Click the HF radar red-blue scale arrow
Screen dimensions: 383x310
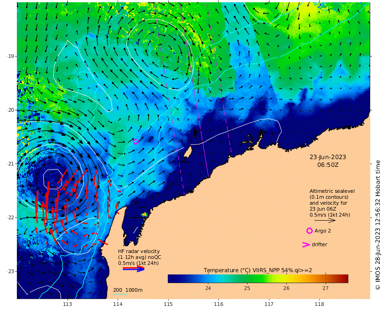pyautogui.click(x=134, y=269)
